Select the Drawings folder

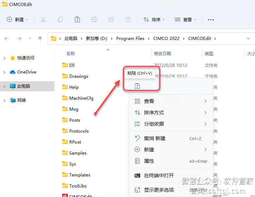pos(75,76)
